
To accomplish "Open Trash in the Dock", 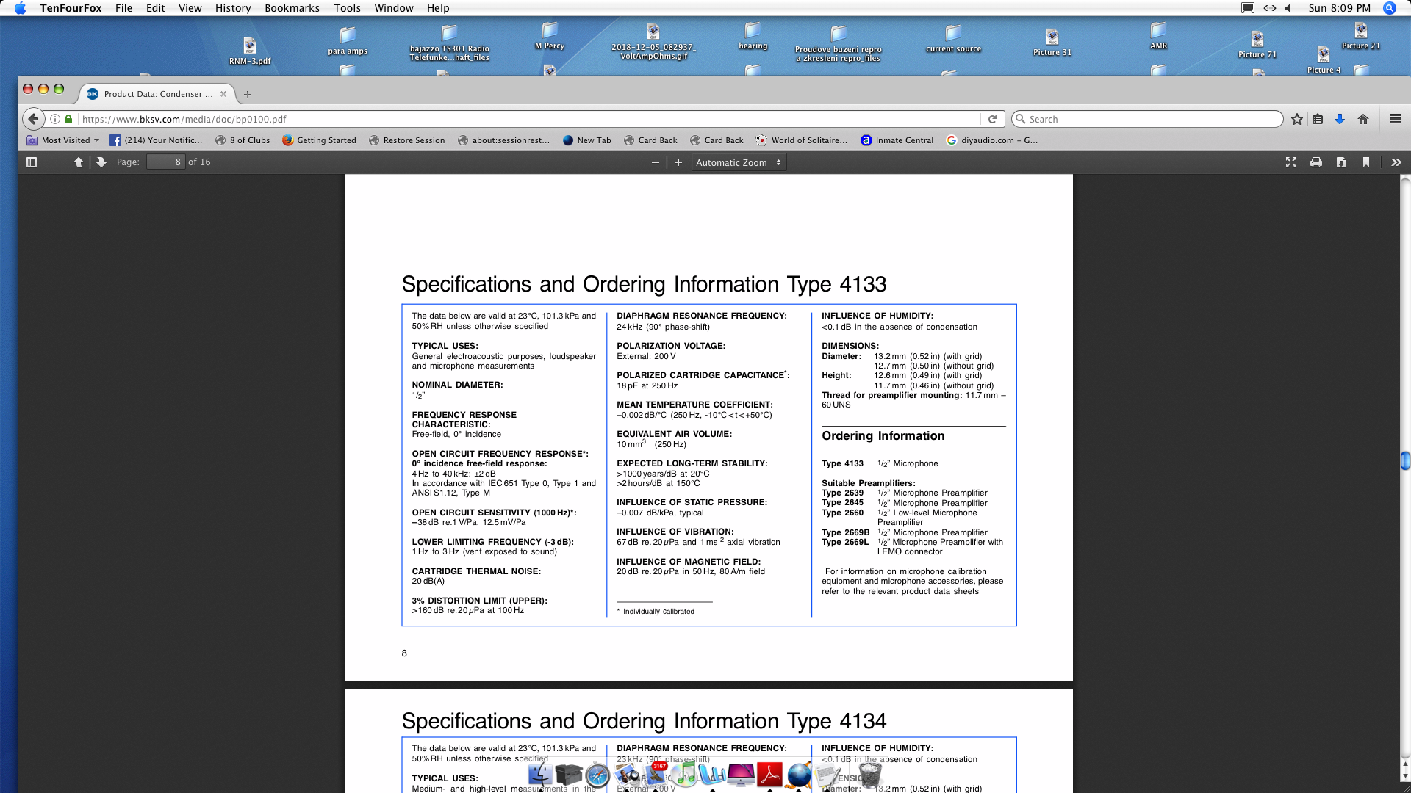I will pyautogui.click(x=870, y=775).
